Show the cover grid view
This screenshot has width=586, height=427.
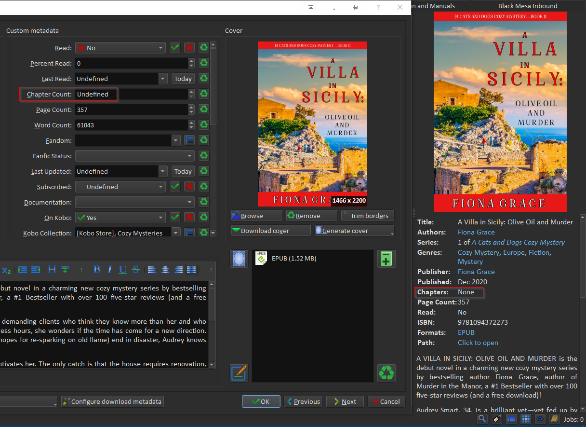coord(526,419)
